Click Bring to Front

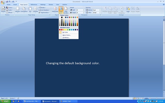tap(110, 10)
